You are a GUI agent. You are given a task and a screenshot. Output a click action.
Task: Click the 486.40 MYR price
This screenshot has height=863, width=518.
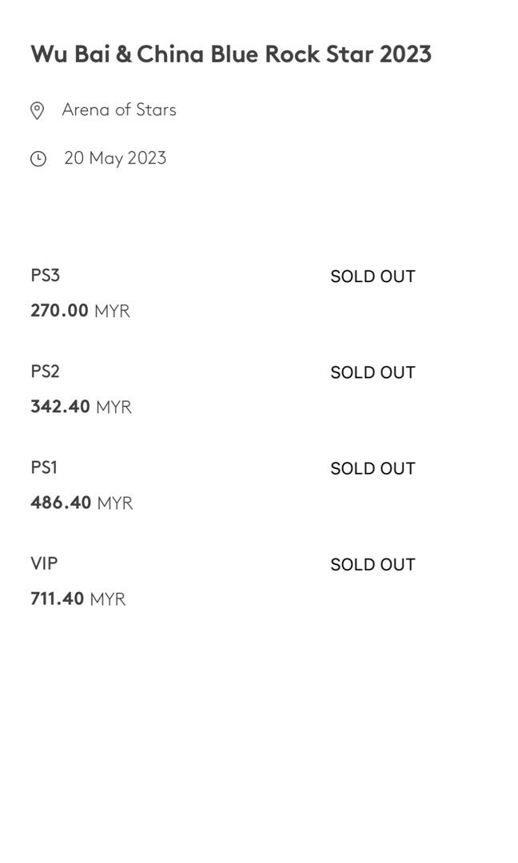(82, 503)
